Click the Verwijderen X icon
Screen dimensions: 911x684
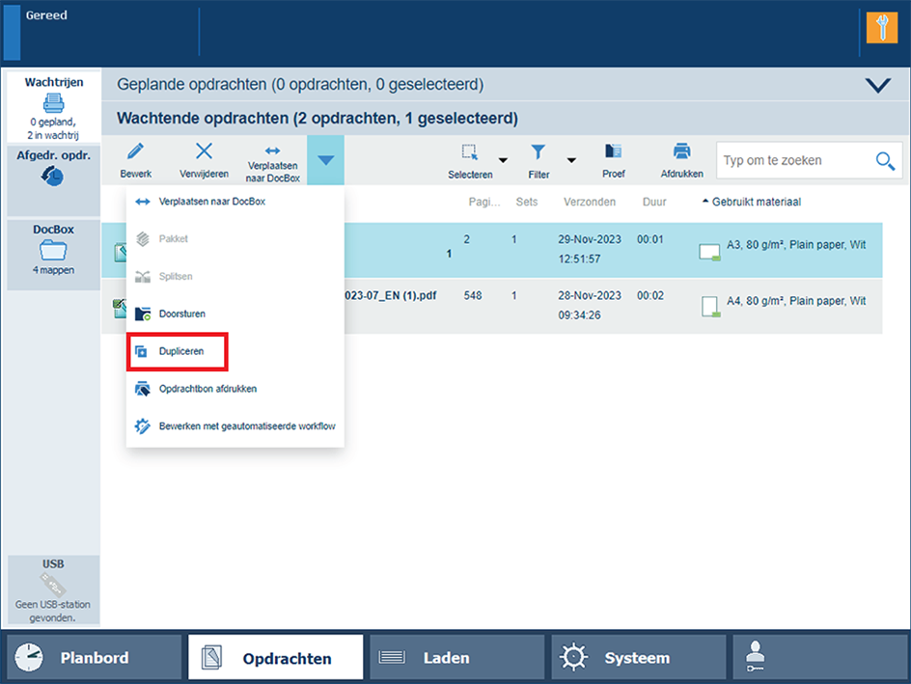204,151
